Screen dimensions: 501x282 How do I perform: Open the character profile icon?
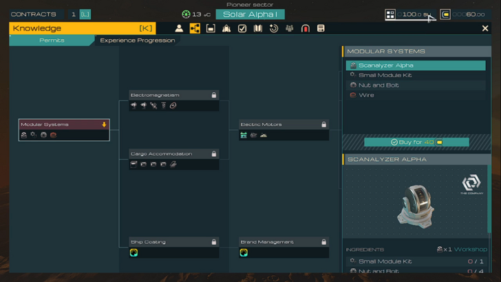coord(179,28)
